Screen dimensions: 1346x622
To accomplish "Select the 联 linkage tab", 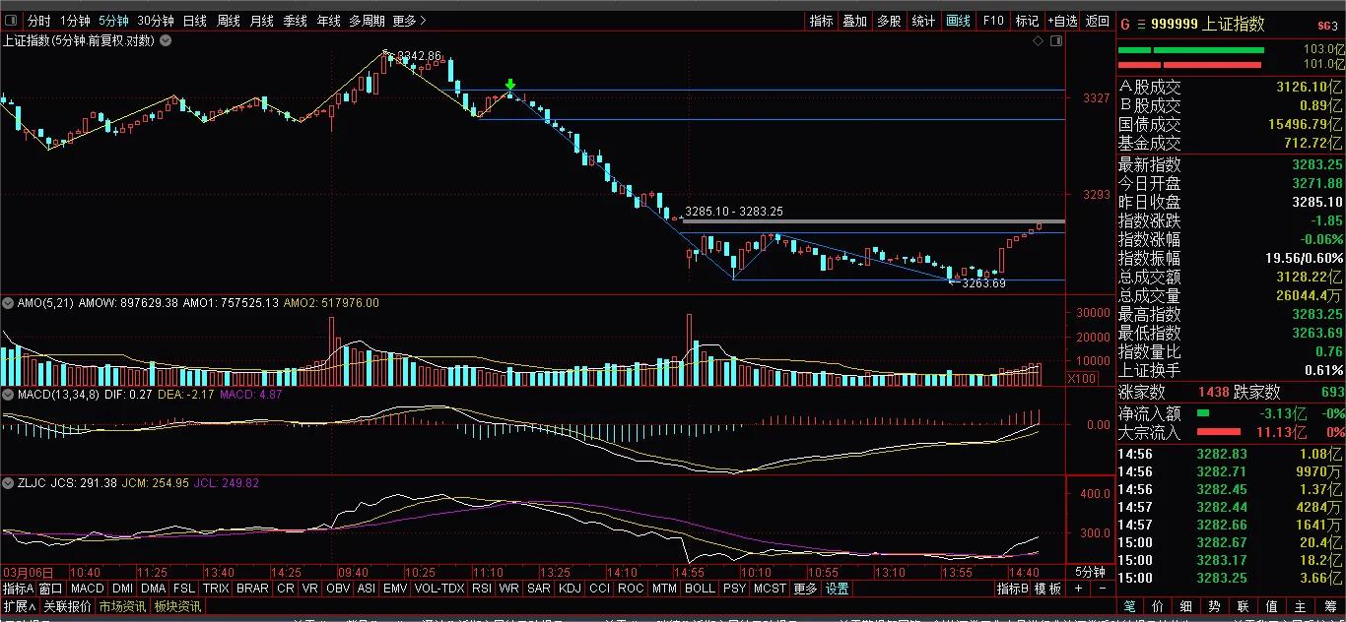I will click(1244, 606).
